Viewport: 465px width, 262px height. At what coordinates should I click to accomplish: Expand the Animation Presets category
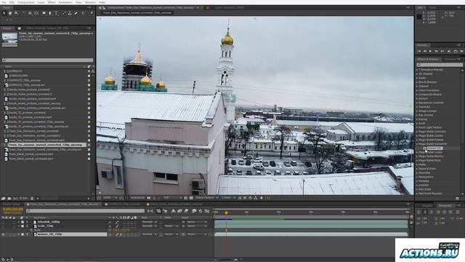[x=417, y=70]
